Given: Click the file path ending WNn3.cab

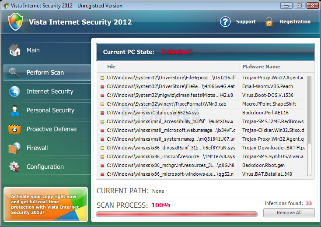Looking at the screenshot, I should (167, 104).
